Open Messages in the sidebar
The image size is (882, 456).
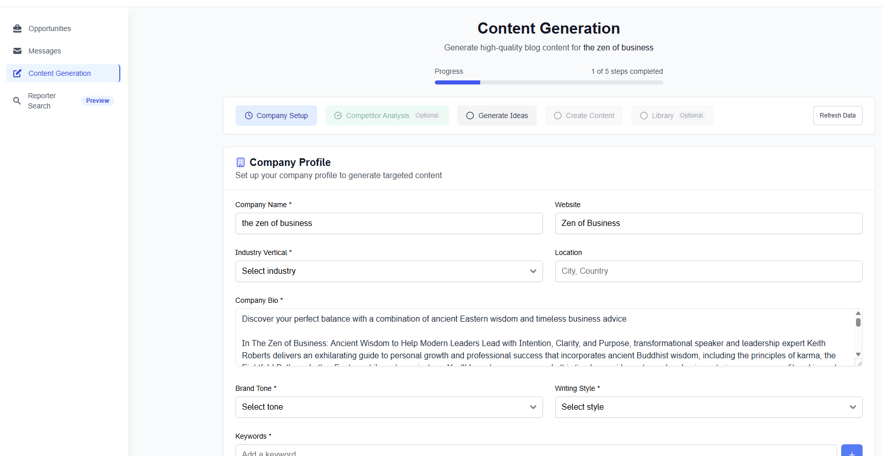pos(45,51)
